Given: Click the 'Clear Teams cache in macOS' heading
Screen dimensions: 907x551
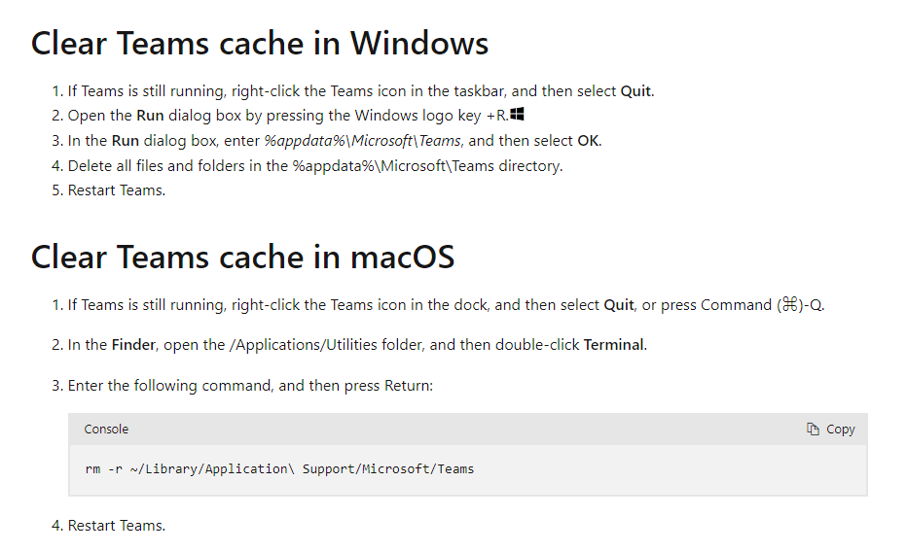Looking at the screenshot, I should 243,257.
